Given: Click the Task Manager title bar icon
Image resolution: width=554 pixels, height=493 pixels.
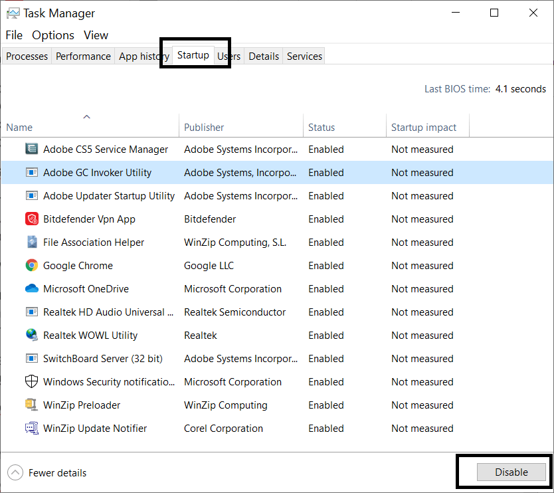Looking at the screenshot, I should (15, 13).
